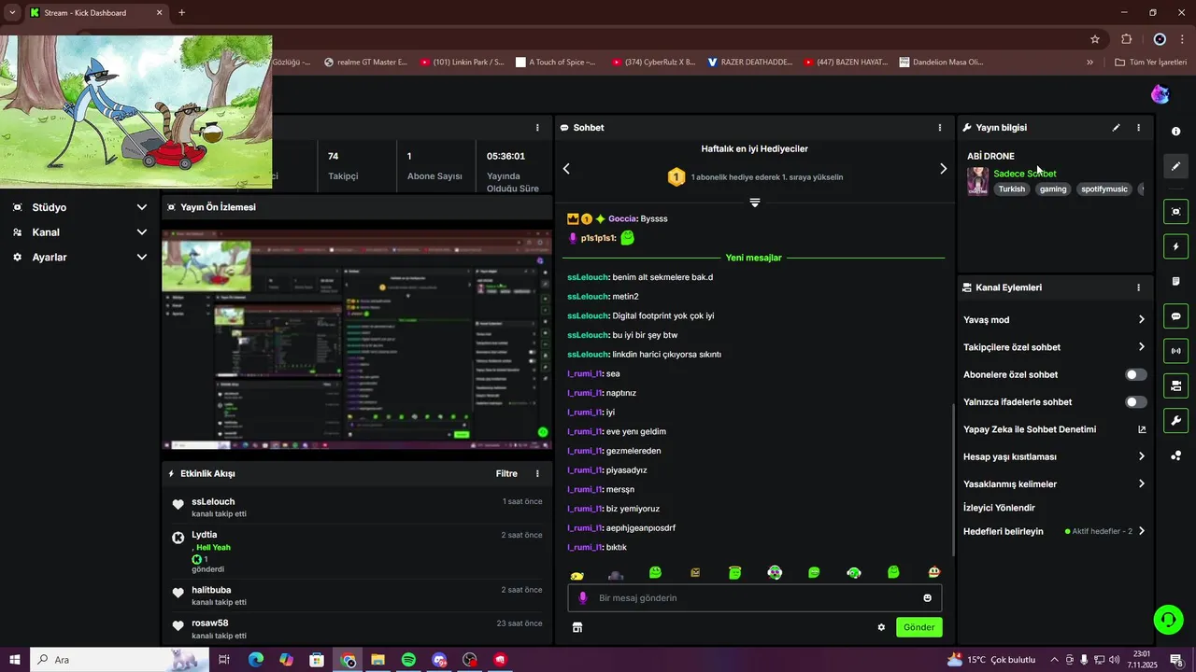Select the pencil edit icon in right rail
This screenshot has width=1196, height=672.
(x=1175, y=166)
